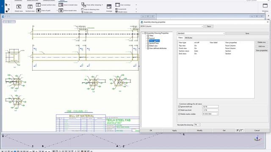
Task: Toggle the Ignore bolt size checkbox
Action: point(179,107)
